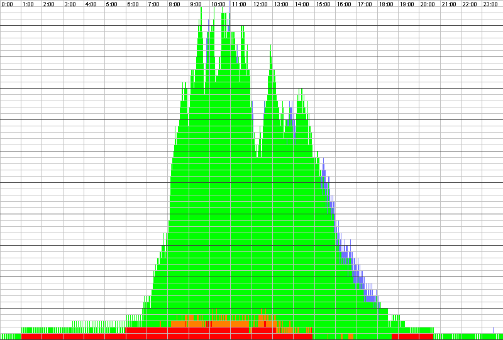This screenshot has height=340, width=503.
Task: Click the 4:00 hour label
Action: pos(91,4)
